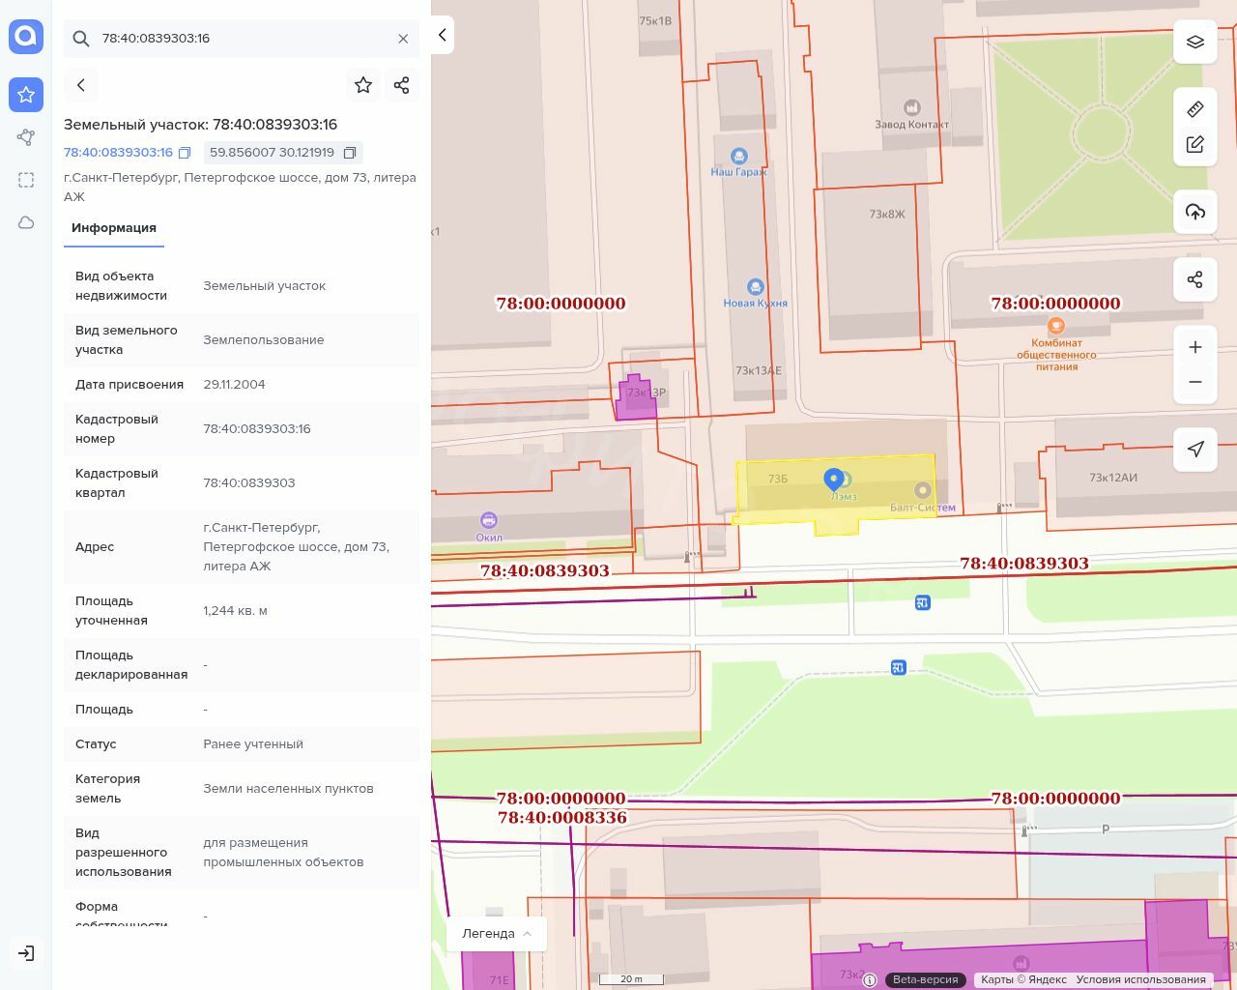Expand the Легенда panel
This screenshot has height=990, width=1237.
tap(497, 934)
